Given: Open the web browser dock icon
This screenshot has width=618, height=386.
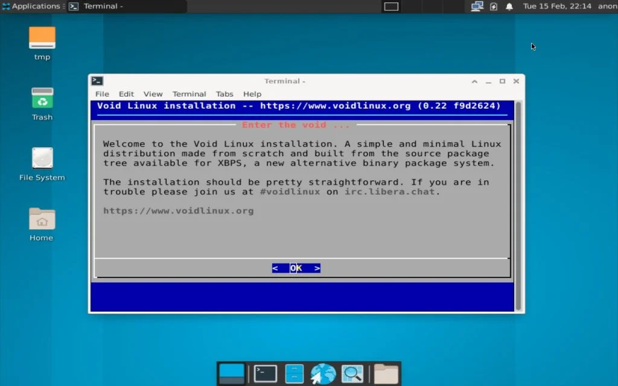Looking at the screenshot, I should 323,373.
